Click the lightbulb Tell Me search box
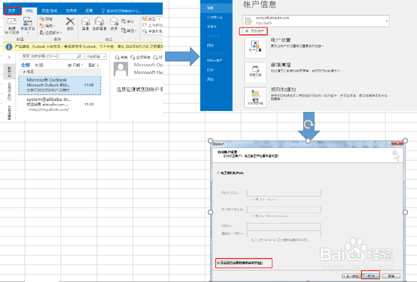The image size is (417, 282). click(121, 11)
